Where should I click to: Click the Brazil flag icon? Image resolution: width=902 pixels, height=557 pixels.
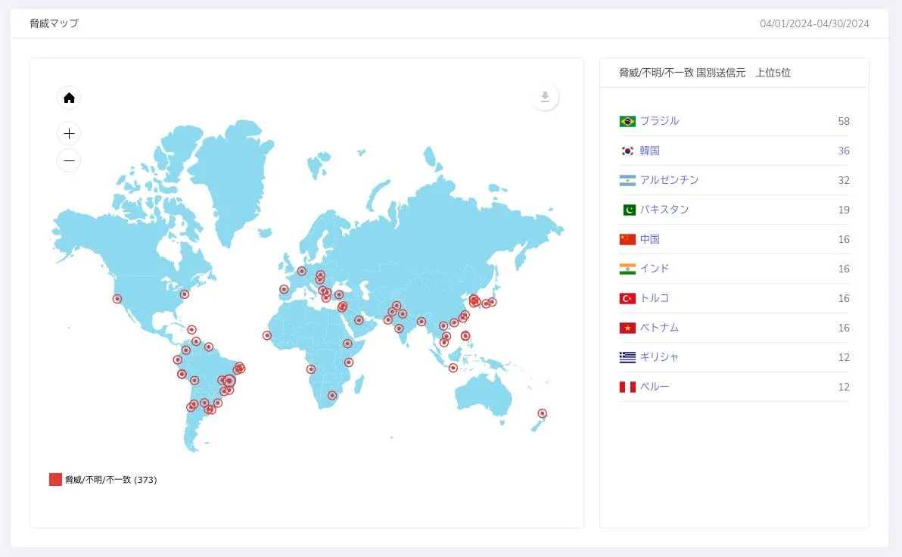[627, 121]
